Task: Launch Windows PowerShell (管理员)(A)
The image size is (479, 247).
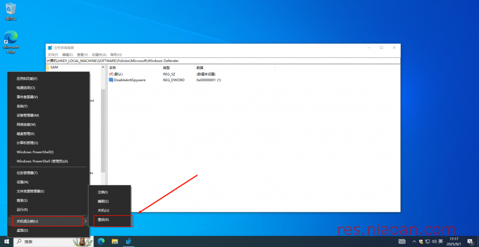Action: coord(49,161)
